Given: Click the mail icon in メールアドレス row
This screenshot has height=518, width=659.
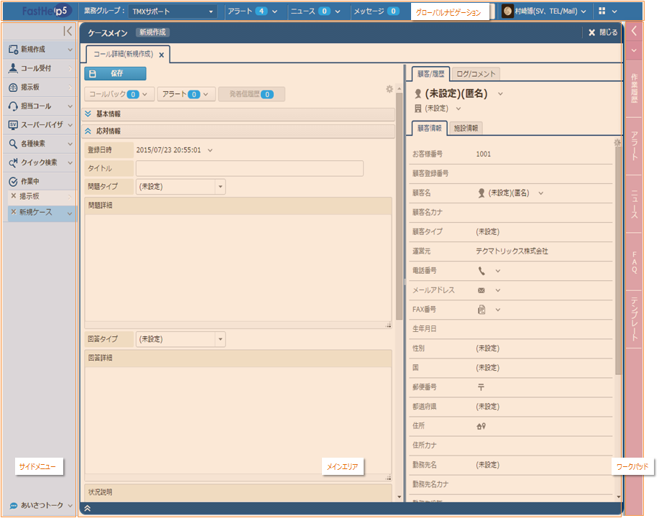Looking at the screenshot, I should click(x=481, y=290).
